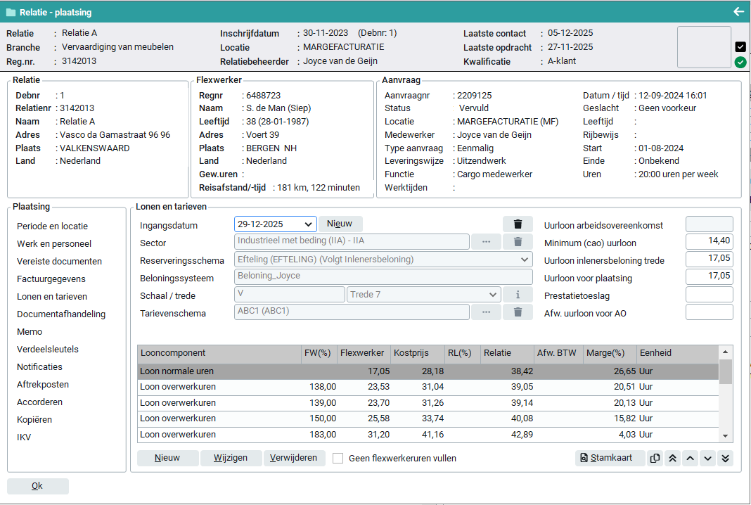Open Sector lookup ellipsis button
The height and width of the screenshot is (505, 751).
tap(485, 242)
